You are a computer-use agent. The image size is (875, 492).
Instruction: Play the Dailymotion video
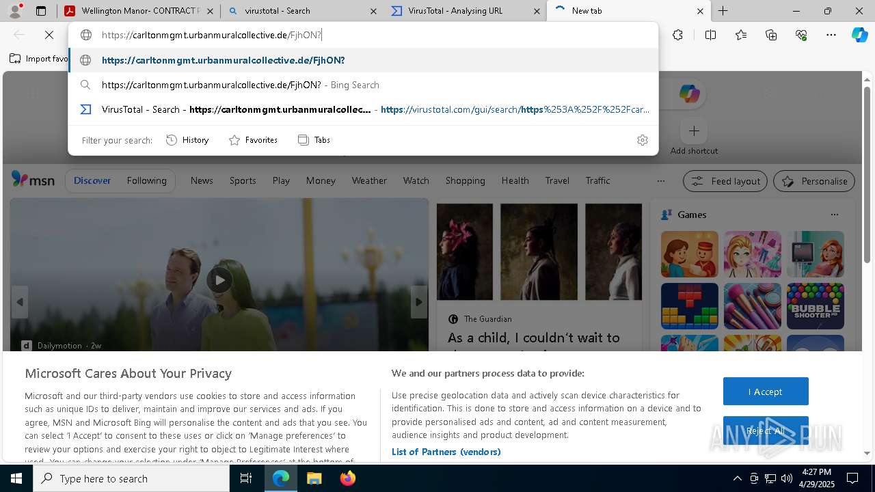tap(219, 280)
